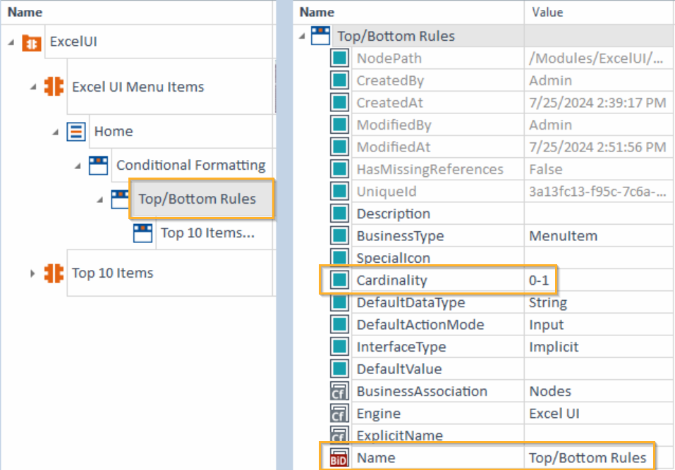
Task: Expand the Top 10 Items node
Action: coord(32,273)
